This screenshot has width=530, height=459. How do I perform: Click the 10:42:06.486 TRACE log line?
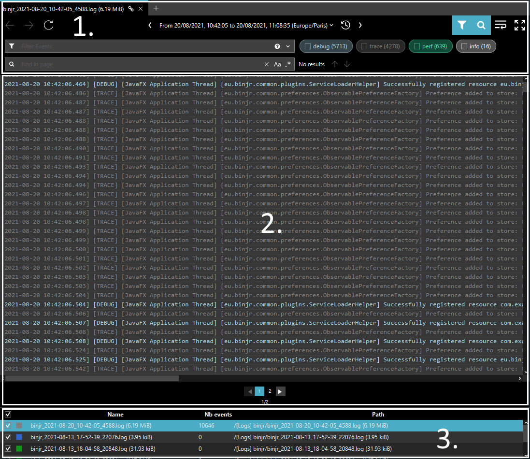[x=263, y=93]
